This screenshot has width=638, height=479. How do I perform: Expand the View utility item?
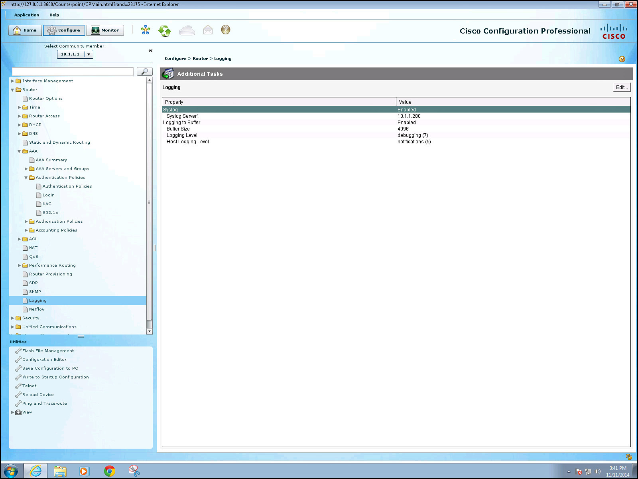(12, 412)
